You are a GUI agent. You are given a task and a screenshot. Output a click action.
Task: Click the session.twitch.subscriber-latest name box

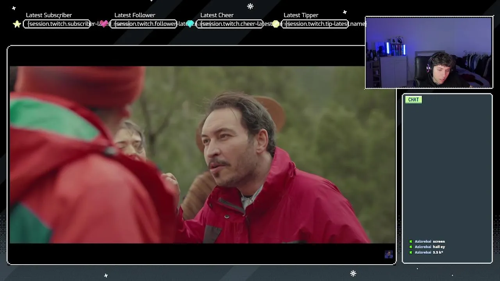57,24
